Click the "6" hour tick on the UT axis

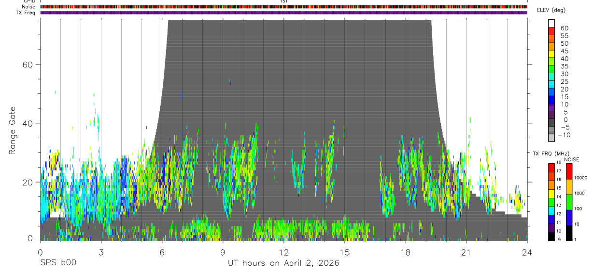tap(162, 251)
